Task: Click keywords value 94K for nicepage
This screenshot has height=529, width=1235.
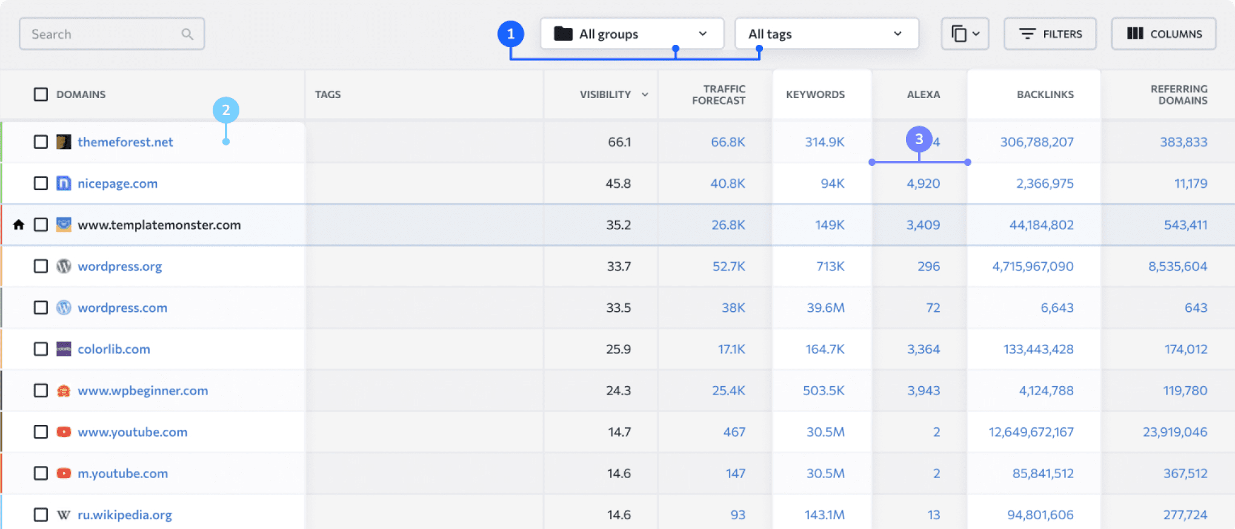Action: pyautogui.click(x=833, y=183)
